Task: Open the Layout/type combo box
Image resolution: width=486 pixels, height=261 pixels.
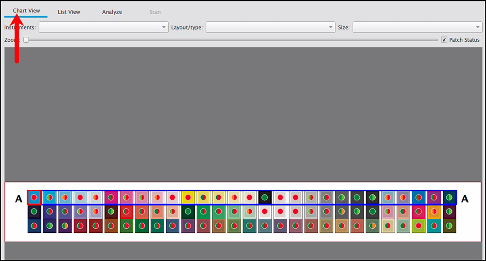Action: click(x=270, y=28)
